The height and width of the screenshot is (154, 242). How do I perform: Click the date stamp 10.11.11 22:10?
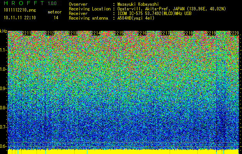[20, 18]
